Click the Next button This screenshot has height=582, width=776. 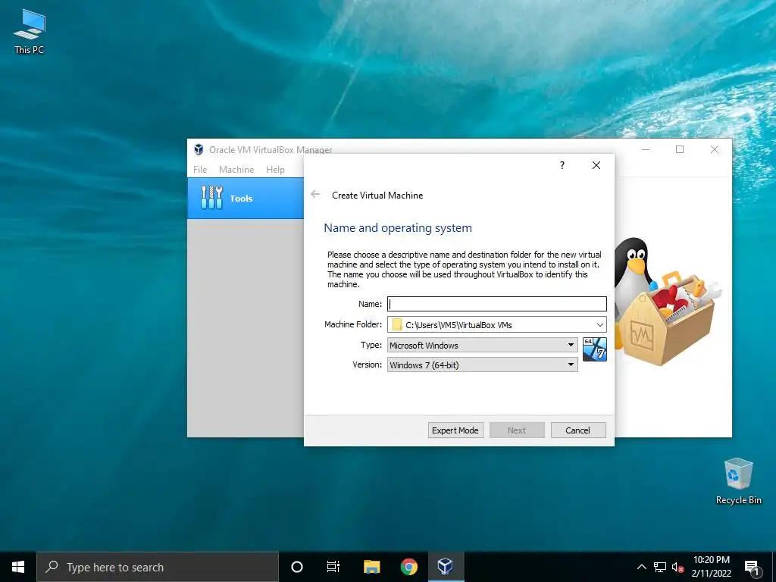[x=517, y=430]
